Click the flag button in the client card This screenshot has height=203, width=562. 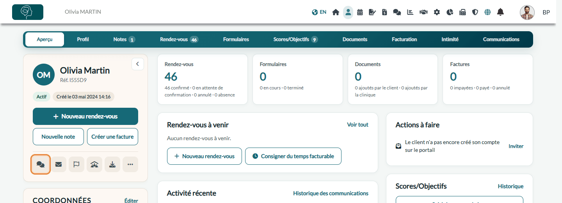pos(76,164)
